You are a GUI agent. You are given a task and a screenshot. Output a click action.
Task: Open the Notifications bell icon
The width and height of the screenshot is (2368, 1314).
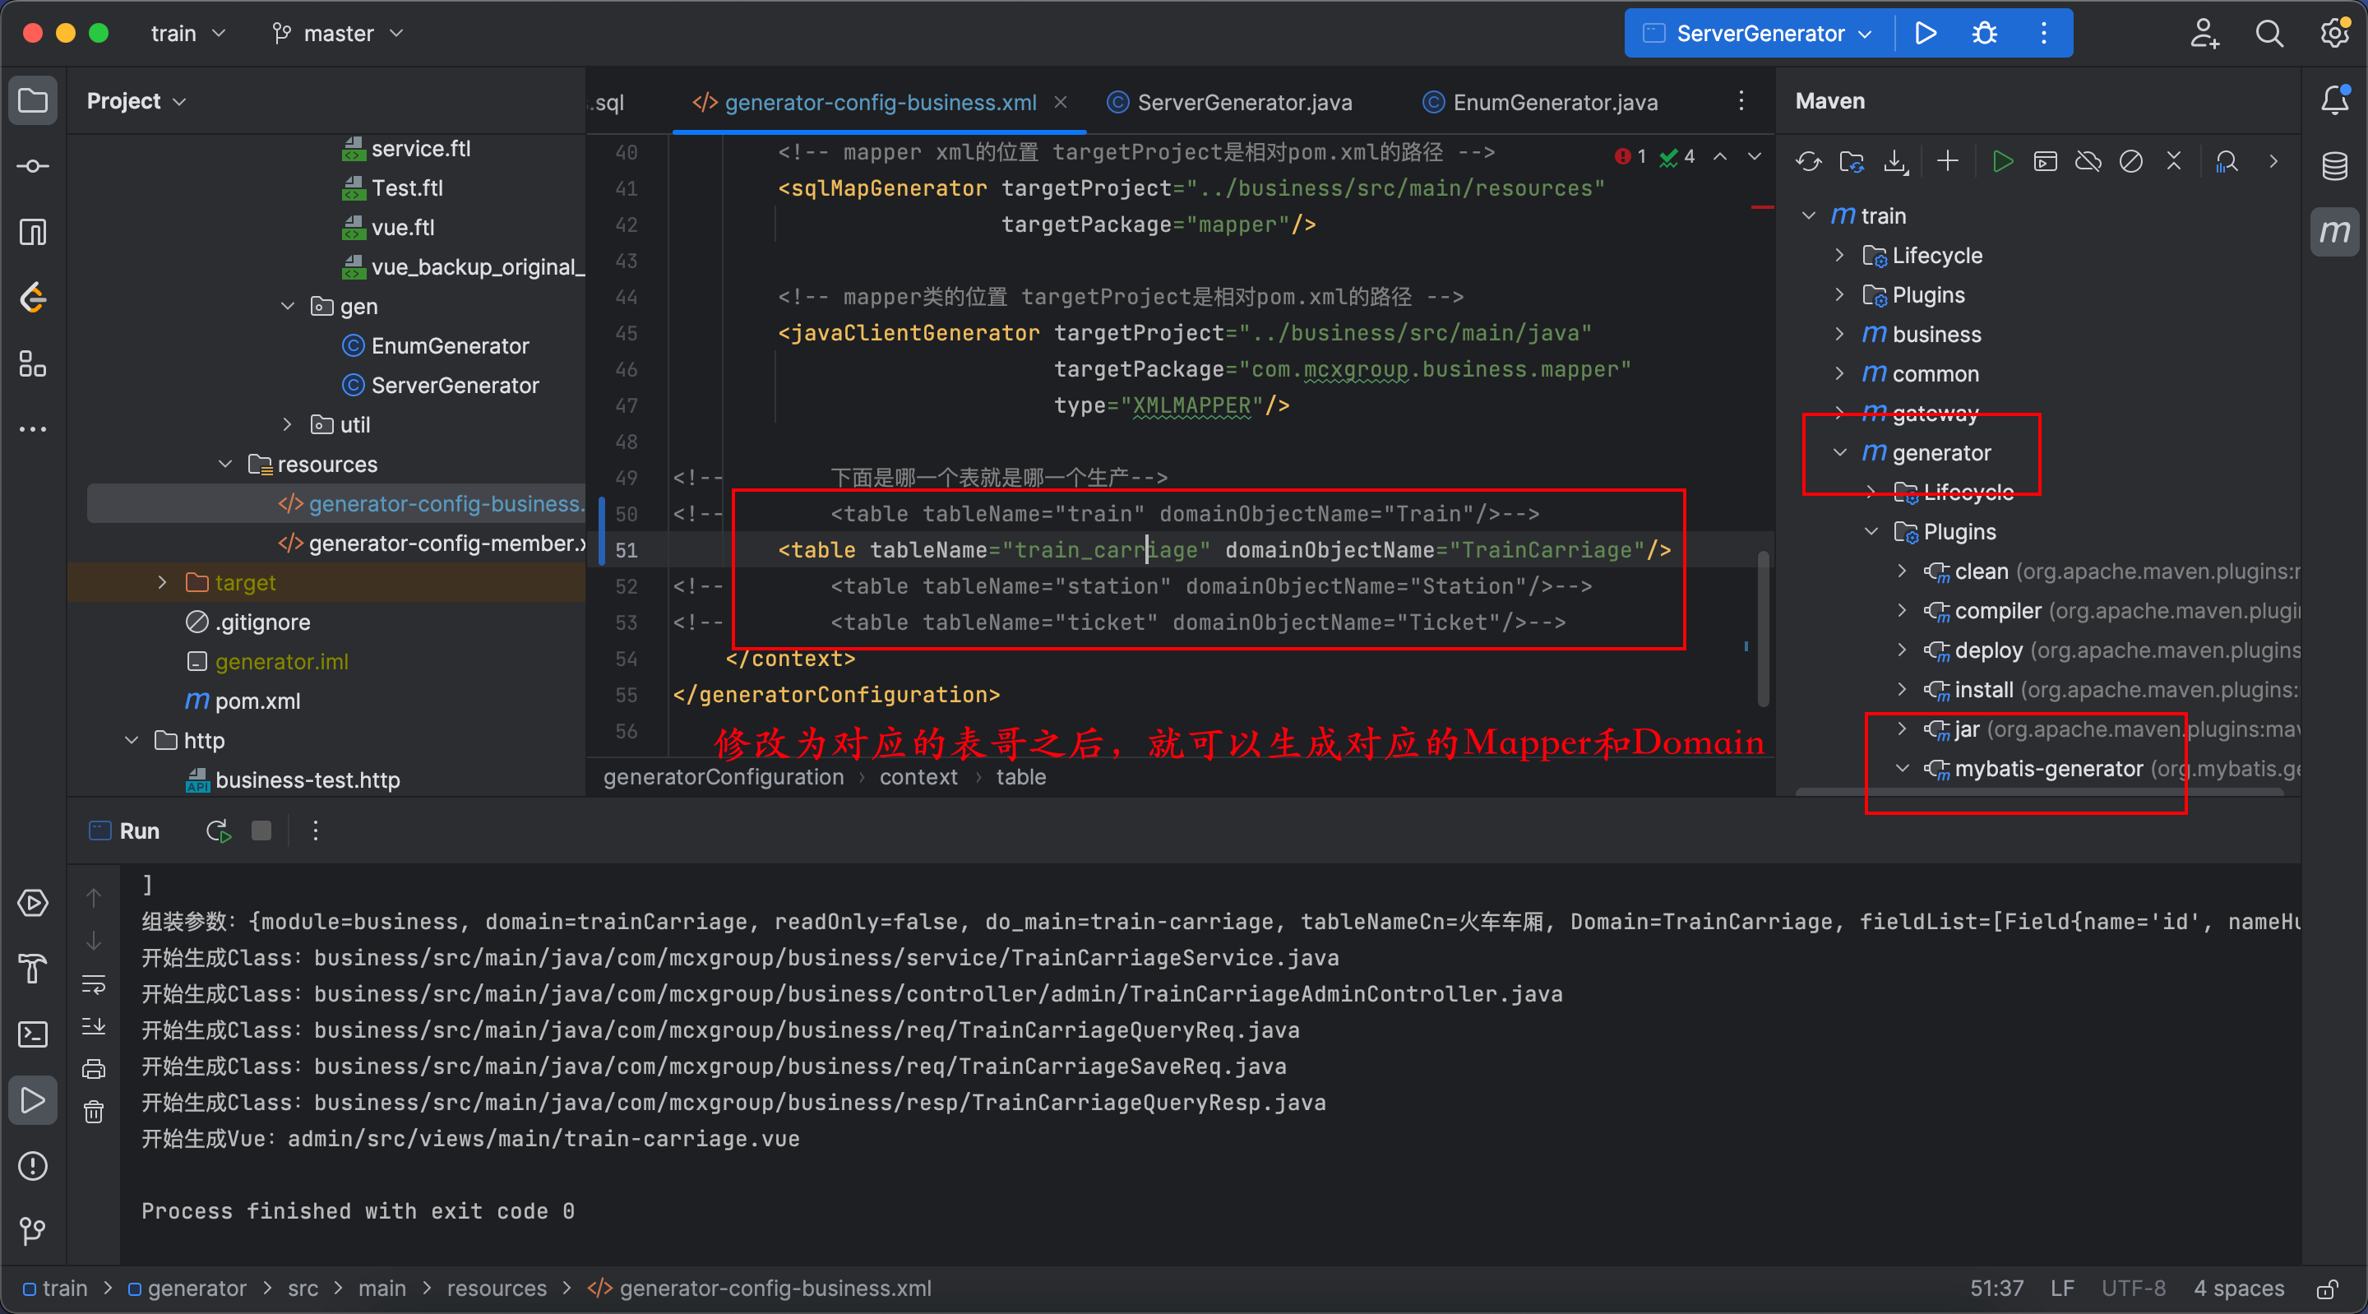tap(2334, 99)
